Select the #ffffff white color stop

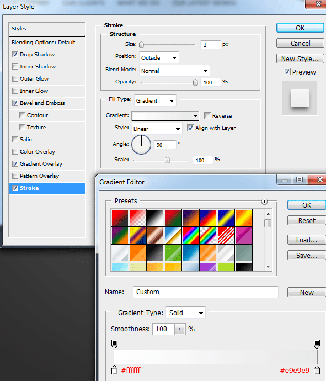point(114,369)
